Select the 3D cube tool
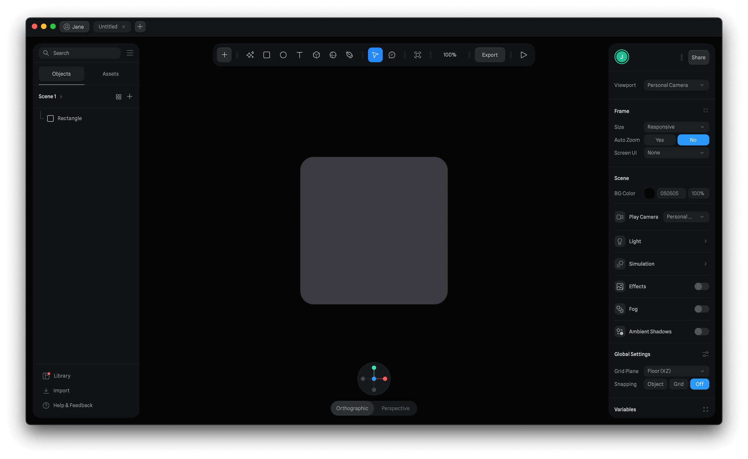 [316, 55]
